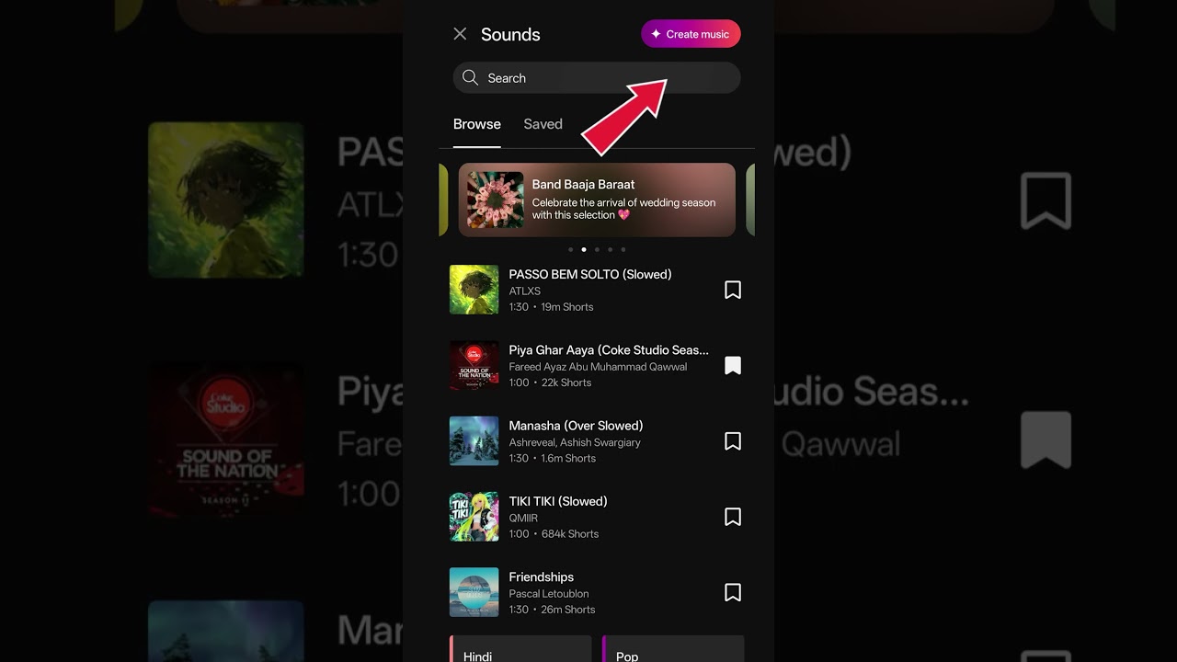The width and height of the screenshot is (1177, 662).
Task: Save TIKI TIKI (Slowed) sound
Action: tap(733, 517)
